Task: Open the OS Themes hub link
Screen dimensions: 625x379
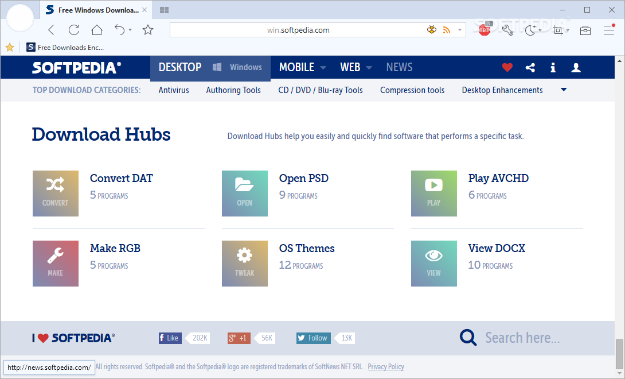Action: tap(307, 249)
